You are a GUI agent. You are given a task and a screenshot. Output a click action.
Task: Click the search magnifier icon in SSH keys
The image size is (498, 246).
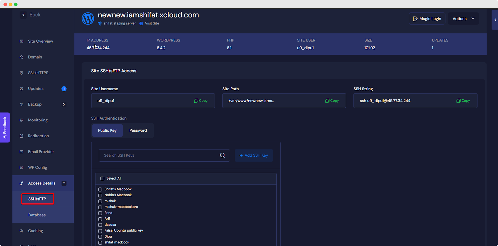pyautogui.click(x=222, y=155)
